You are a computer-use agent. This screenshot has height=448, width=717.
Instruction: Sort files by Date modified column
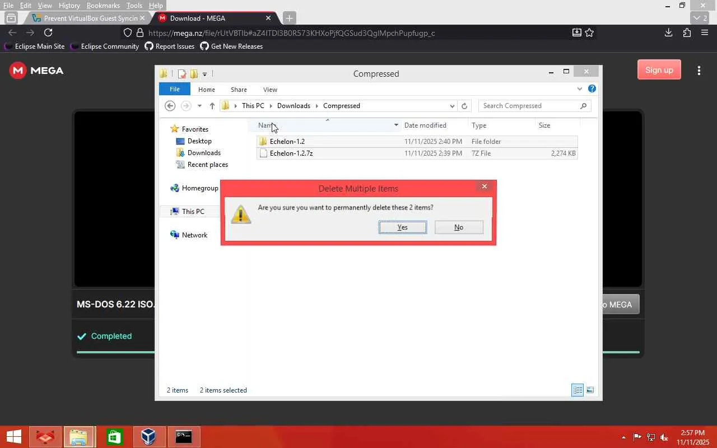pyautogui.click(x=425, y=125)
